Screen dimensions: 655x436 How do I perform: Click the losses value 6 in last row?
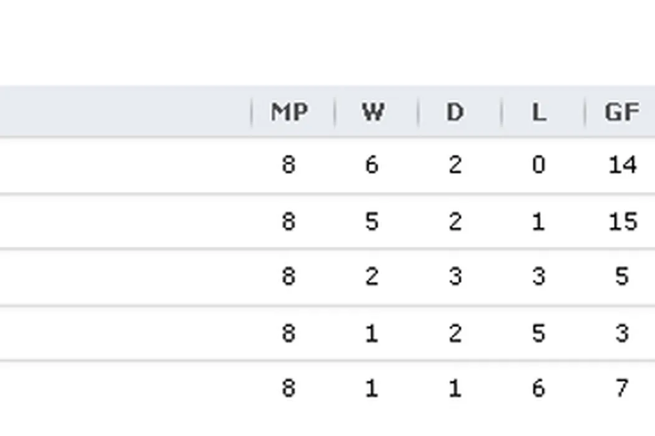[x=538, y=389]
